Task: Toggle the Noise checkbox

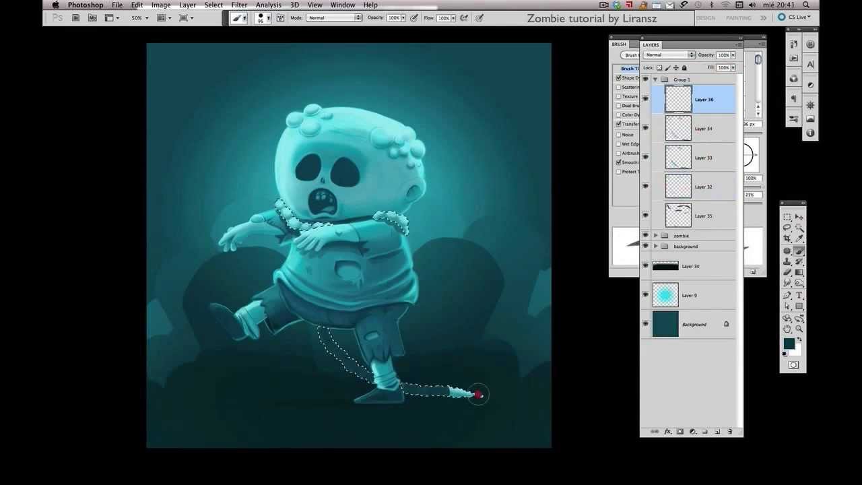Action: pos(619,135)
